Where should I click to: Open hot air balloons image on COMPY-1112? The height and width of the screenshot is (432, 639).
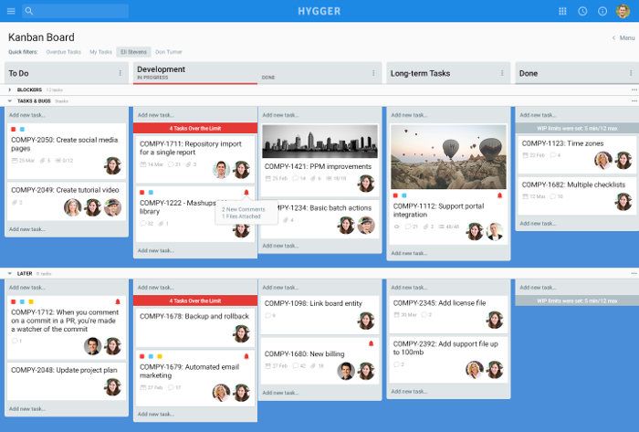click(x=448, y=157)
